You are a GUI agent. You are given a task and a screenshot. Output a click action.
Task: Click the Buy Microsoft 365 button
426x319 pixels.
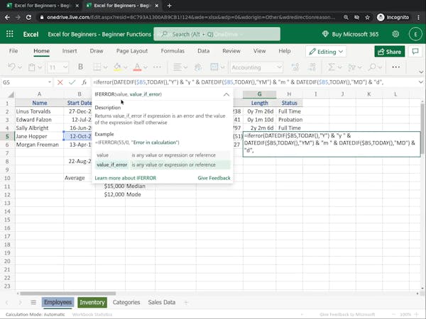(351, 34)
